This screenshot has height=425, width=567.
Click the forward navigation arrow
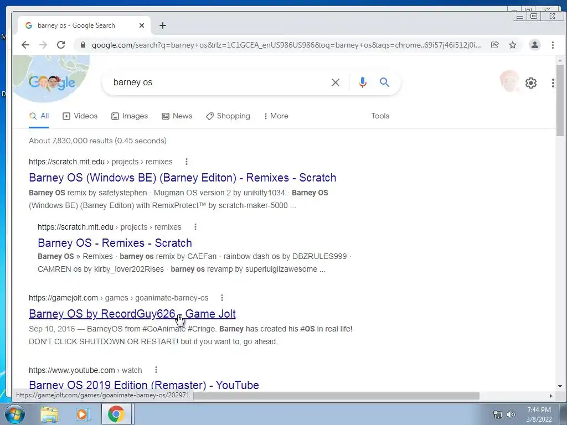click(x=43, y=45)
